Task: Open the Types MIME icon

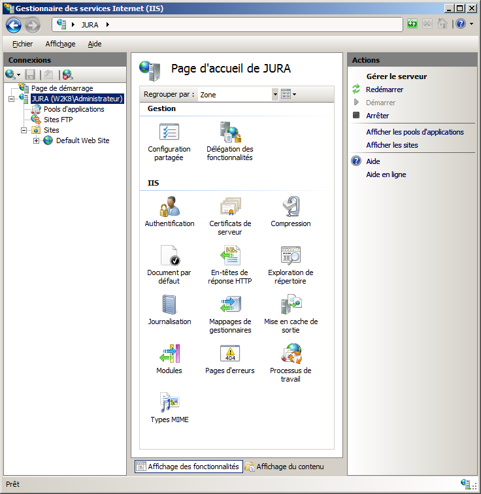Action: (169, 403)
